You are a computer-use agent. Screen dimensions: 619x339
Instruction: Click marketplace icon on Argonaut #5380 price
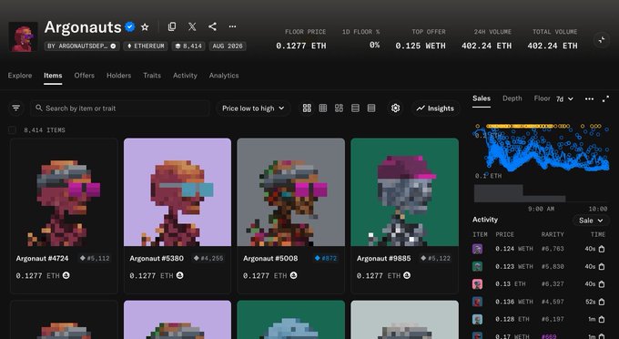point(180,275)
